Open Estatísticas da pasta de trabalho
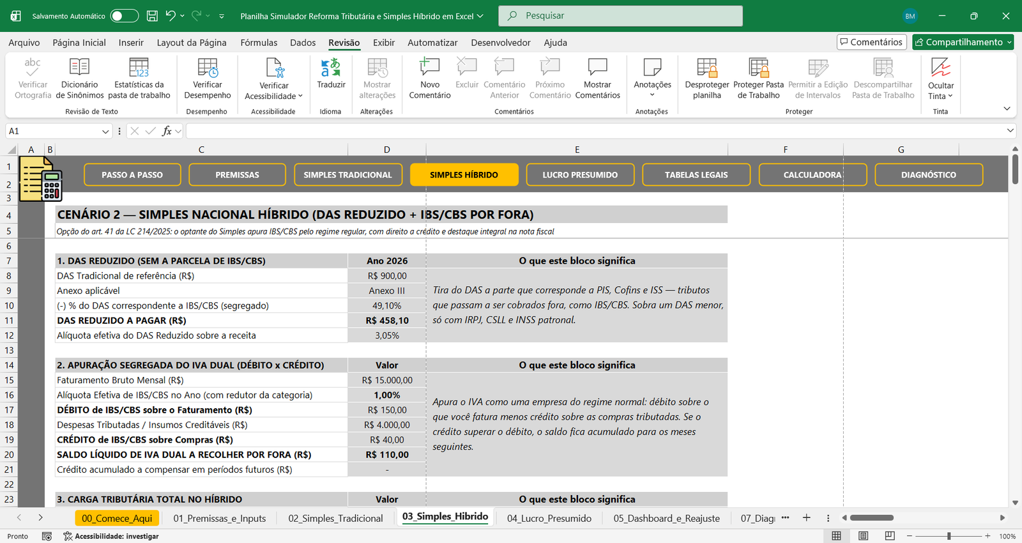This screenshot has width=1022, height=543. (x=139, y=78)
